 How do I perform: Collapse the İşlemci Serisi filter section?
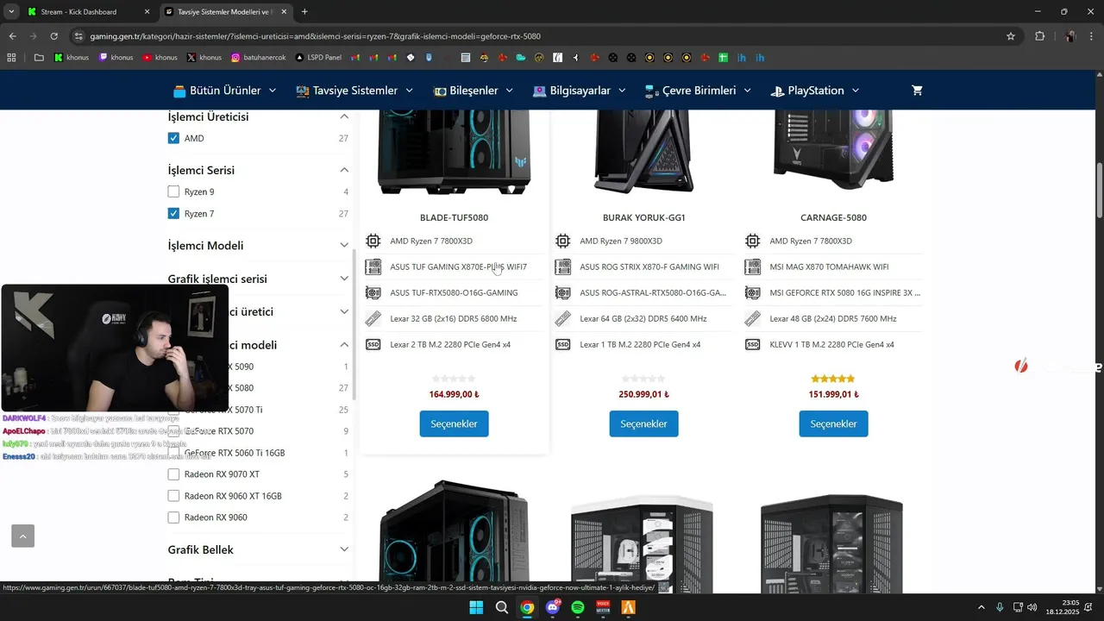click(343, 170)
